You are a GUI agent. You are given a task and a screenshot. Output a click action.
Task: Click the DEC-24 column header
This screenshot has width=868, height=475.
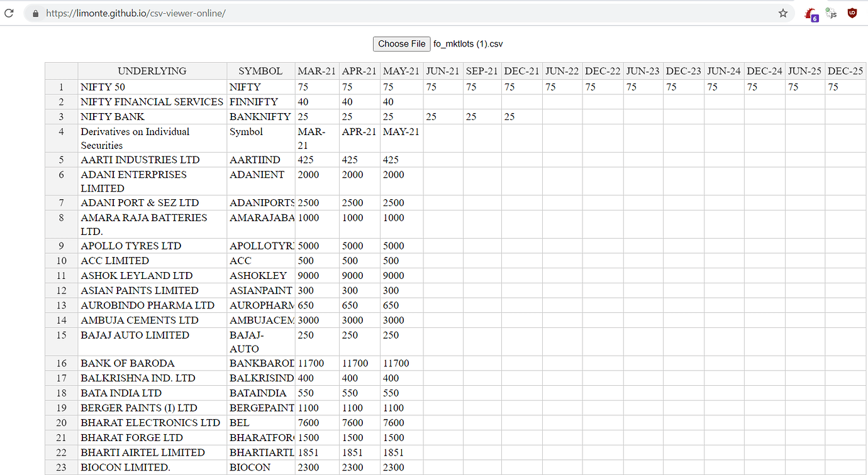tap(765, 71)
